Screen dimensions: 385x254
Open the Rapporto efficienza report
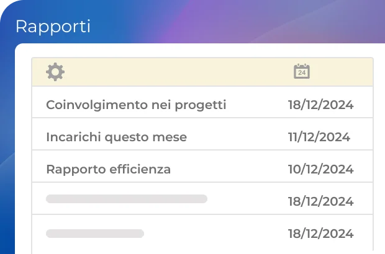point(108,169)
